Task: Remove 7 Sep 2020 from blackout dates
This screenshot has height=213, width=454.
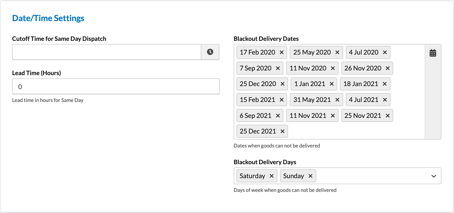Action: click(x=278, y=68)
